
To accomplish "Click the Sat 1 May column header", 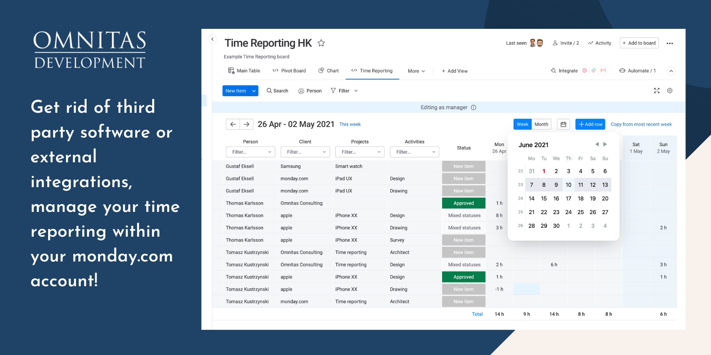I will coord(636,148).
